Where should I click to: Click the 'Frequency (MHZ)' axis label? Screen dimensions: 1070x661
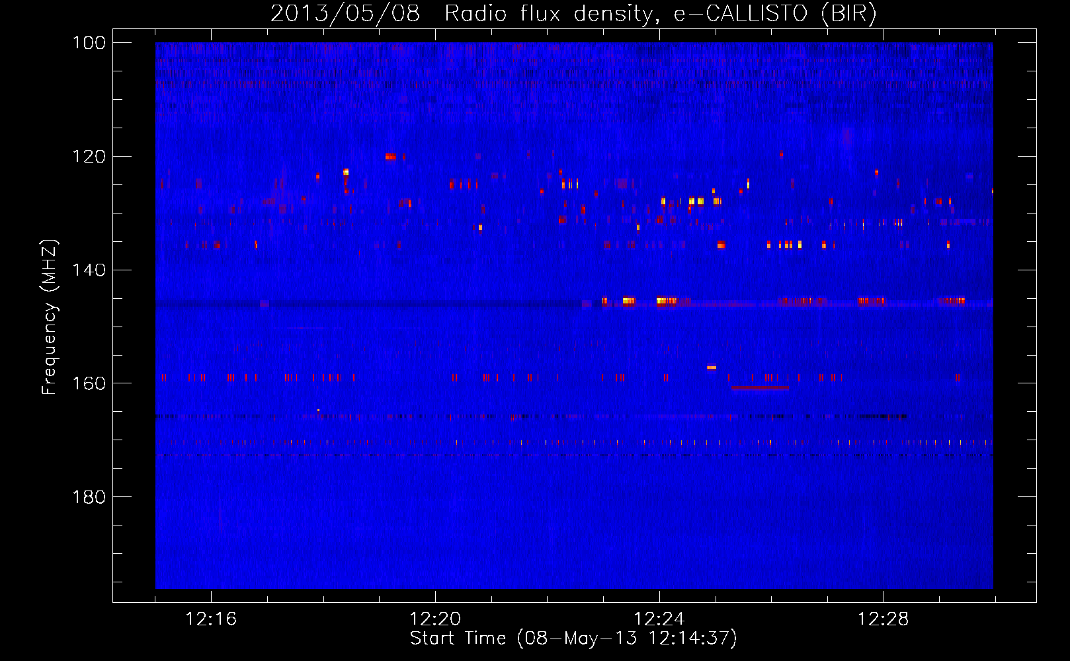[x=50, y=317]
